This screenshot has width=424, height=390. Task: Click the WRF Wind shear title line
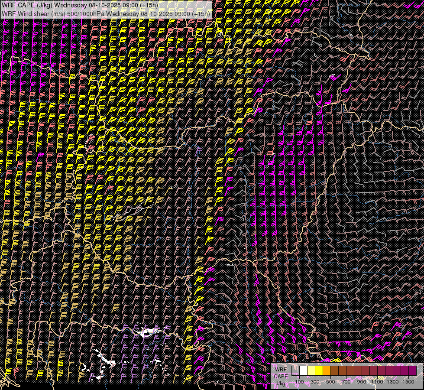(x=106, y=13)
